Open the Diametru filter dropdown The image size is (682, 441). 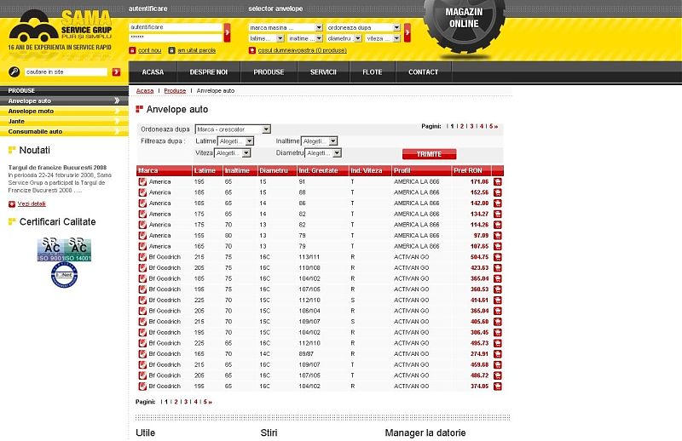[x=323, y=153]
